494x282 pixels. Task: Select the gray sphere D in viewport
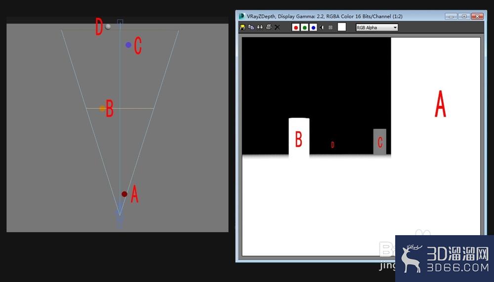[108, 27]
